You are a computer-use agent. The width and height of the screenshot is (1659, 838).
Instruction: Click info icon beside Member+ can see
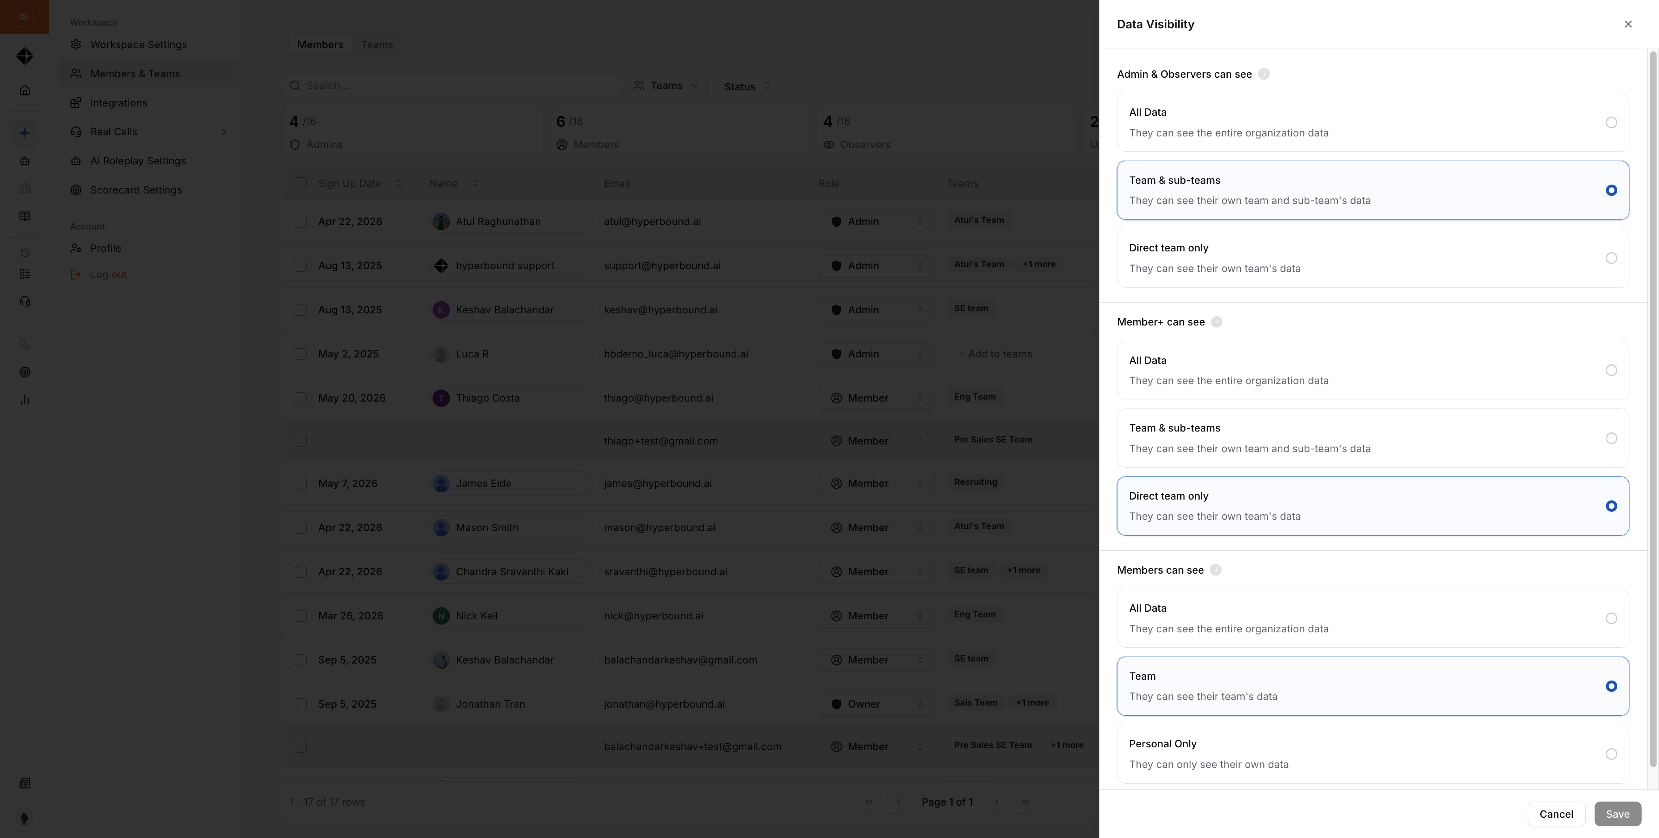coord(1217,322)
